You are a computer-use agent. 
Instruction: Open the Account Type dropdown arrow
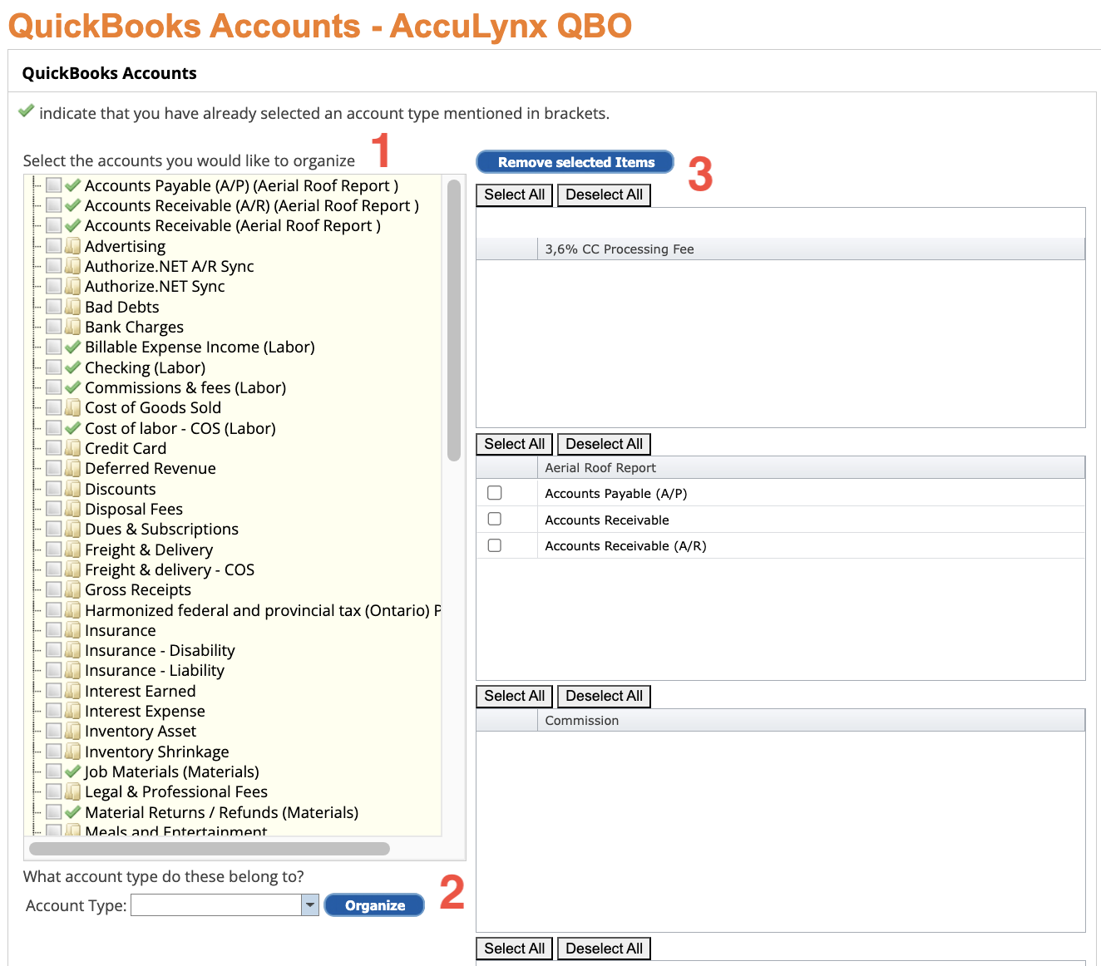(x=310, y=905)
